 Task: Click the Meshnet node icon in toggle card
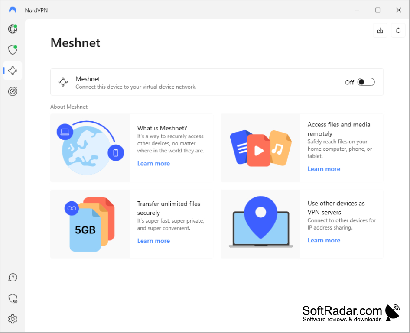[63, 82]
